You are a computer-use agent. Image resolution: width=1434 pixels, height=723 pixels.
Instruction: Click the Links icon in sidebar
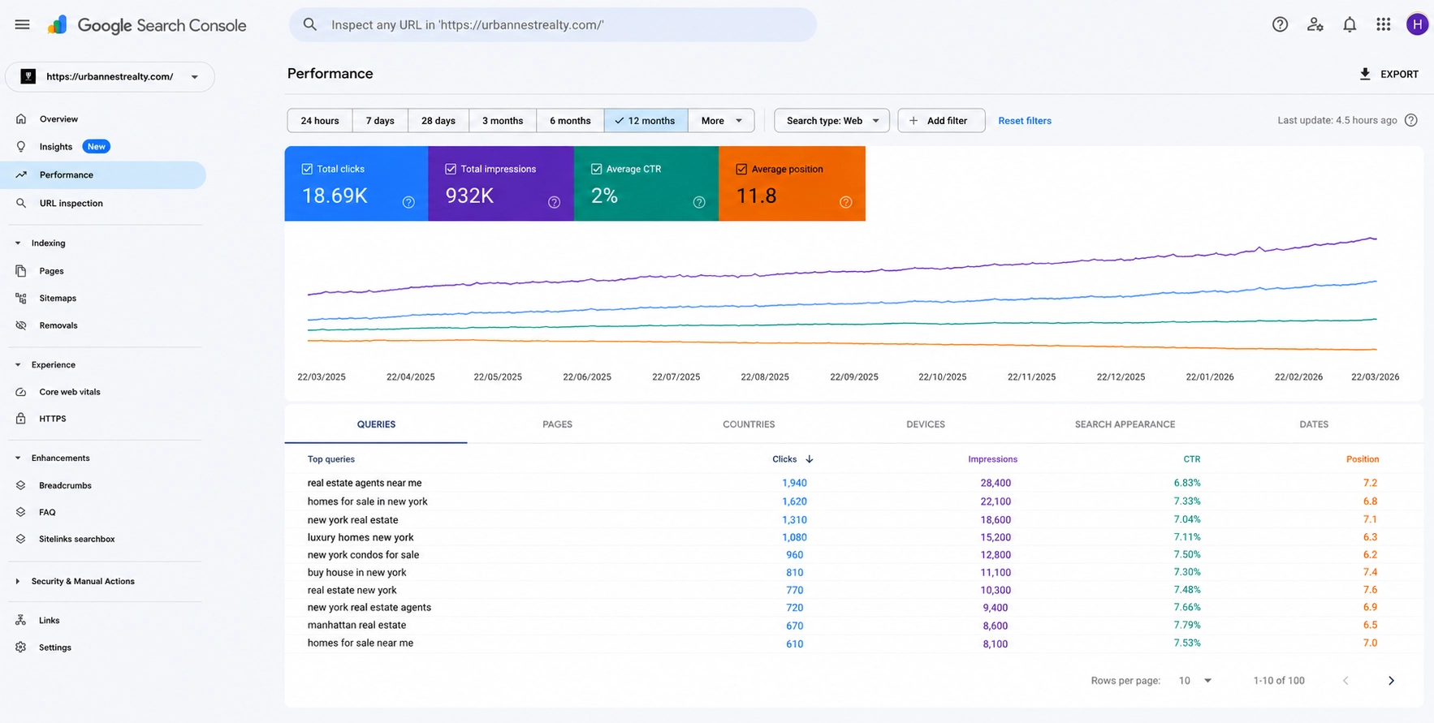click(21, 620)
